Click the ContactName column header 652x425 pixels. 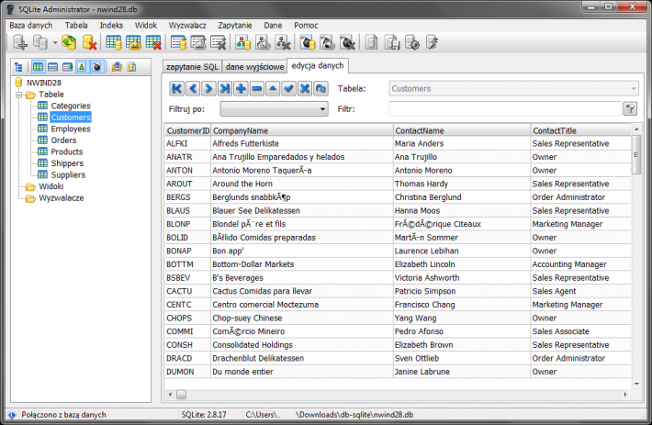(x=462, y=130)
